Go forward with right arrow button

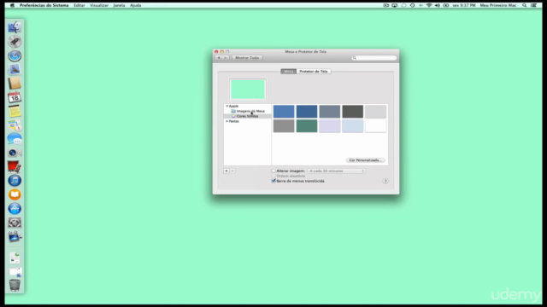tap(226, 58)
